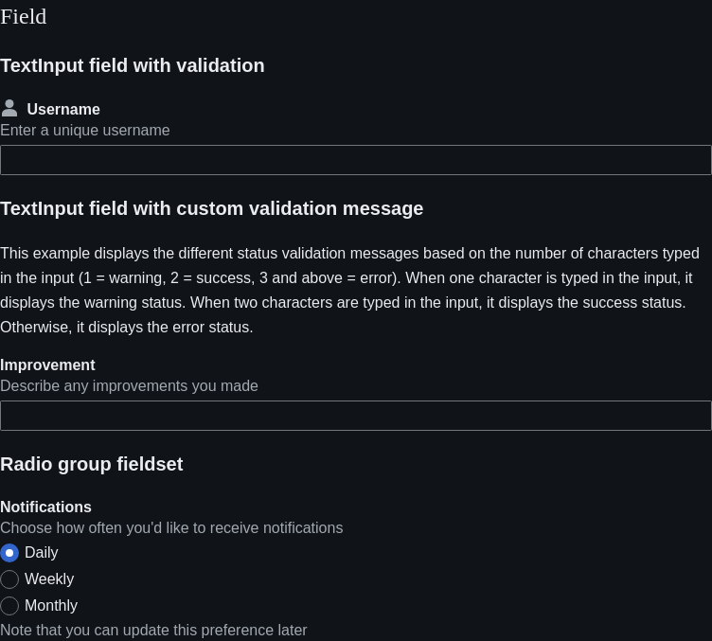Focus the Username text input
712x641 pixels.
(356, 160)
